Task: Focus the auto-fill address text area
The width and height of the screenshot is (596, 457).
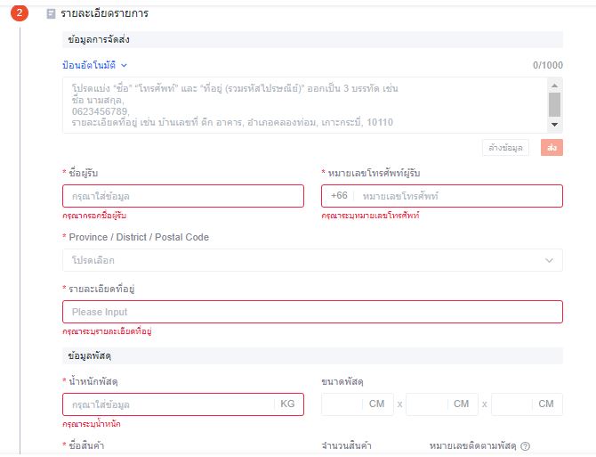Action: click(304, 105)
